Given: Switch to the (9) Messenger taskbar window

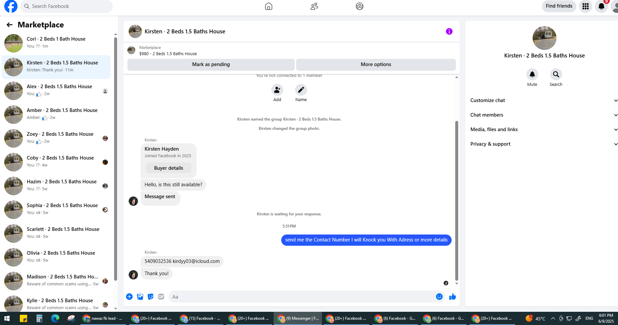Looking at the screenshot, I should click(x=298, y=318).
